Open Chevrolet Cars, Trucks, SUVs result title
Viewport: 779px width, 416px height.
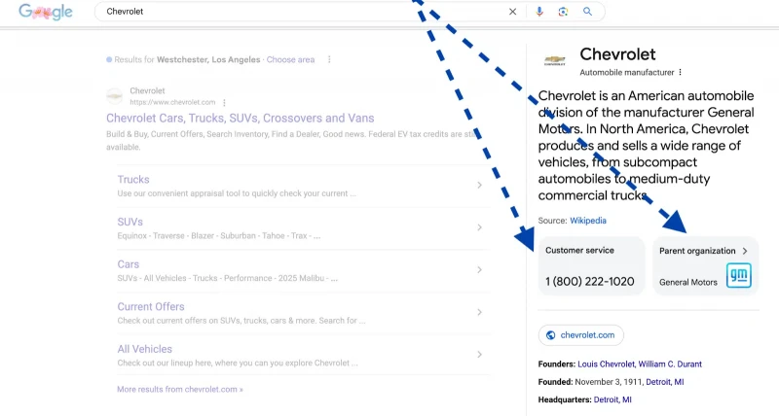pyautogui.click(x=240, y=118)
